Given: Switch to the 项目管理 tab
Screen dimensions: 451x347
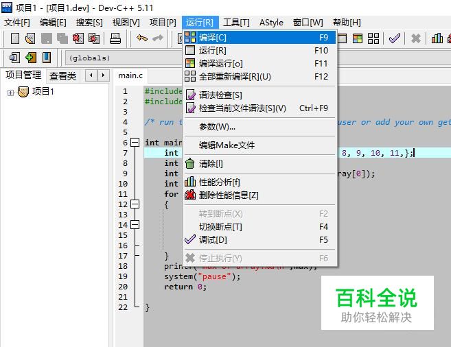Looking at the screenshot, I should tap(23, 75).
